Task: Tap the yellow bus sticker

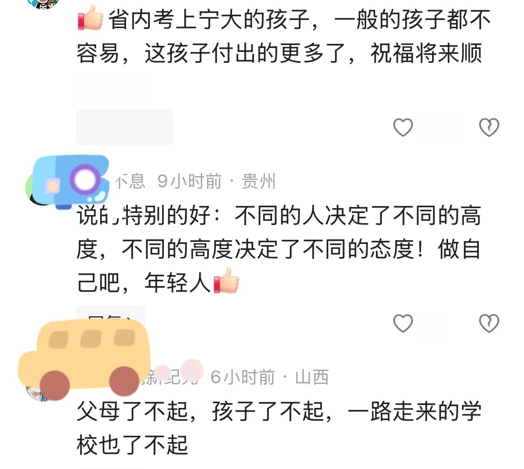Action: 84,358
